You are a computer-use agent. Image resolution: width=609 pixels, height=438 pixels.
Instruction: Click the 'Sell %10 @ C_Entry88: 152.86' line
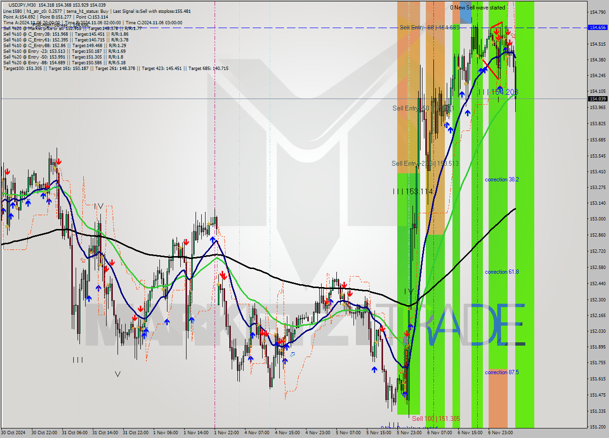click(64, 45)
